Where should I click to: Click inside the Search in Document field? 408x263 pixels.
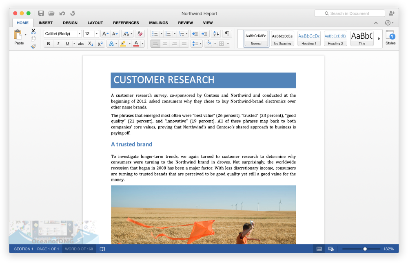tap(350, 13)
